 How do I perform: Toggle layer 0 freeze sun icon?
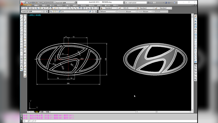tap(55, 11)
